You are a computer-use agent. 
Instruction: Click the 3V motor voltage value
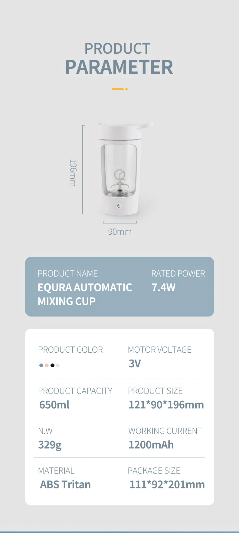point(135,363)
